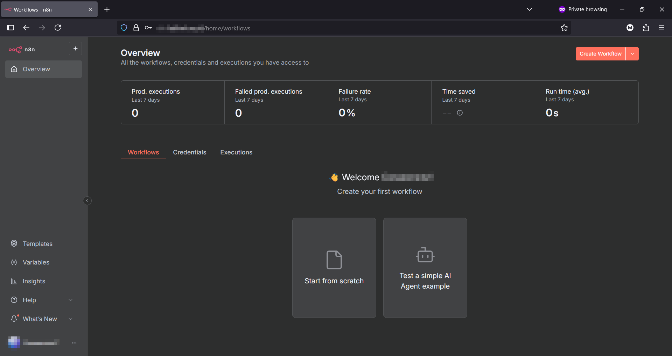Click the info icon next to Time saved
The height and width of the screenshot is (356, 672).
click(460, 113)
